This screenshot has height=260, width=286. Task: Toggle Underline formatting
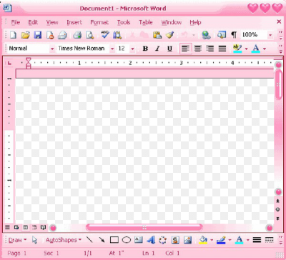point(169,49)
